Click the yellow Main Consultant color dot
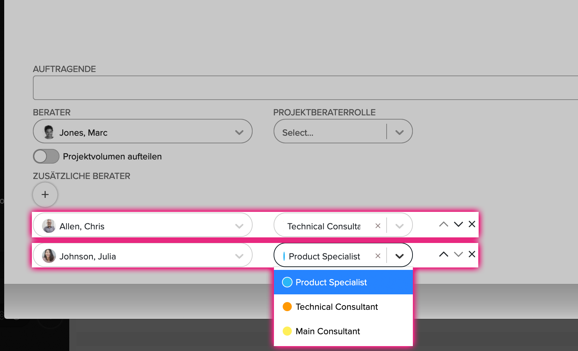 coord(287,331)
